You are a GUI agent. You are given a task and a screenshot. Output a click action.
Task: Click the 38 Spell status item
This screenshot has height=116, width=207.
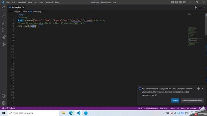coord(191,108)
